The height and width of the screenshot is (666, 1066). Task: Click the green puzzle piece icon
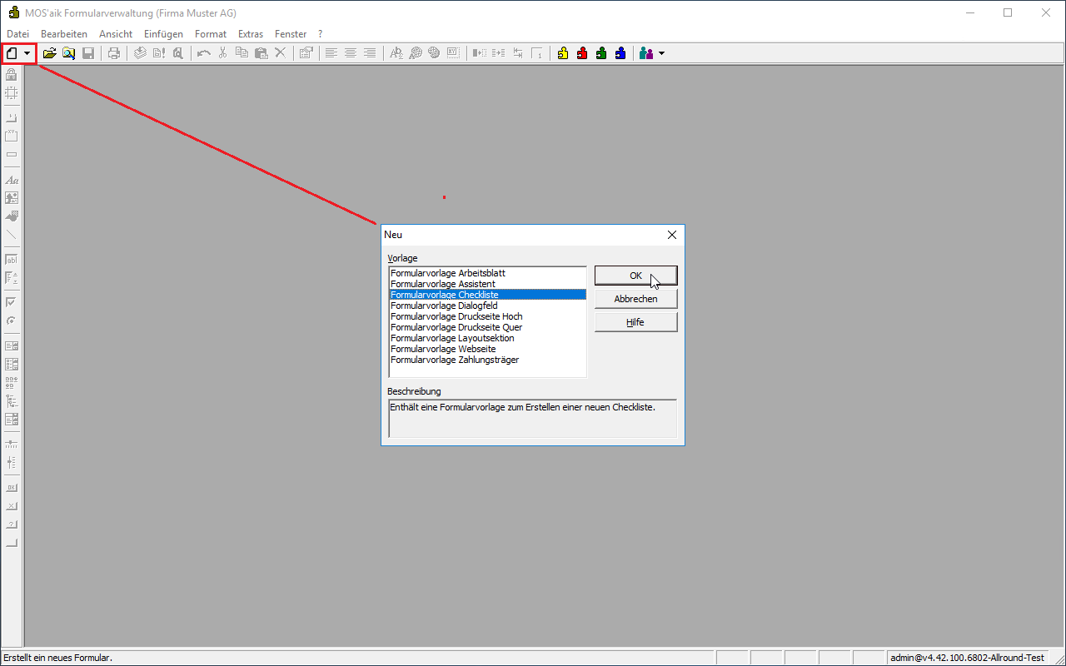tap(601, 53)
